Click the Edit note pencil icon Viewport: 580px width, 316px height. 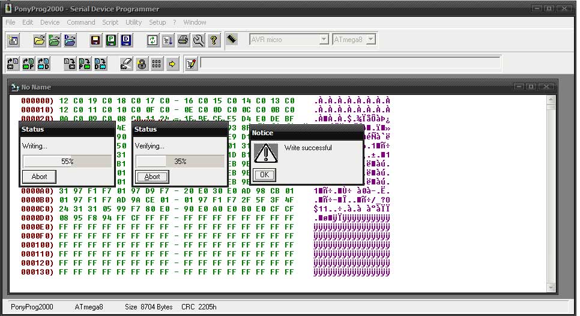pos(192,64)
